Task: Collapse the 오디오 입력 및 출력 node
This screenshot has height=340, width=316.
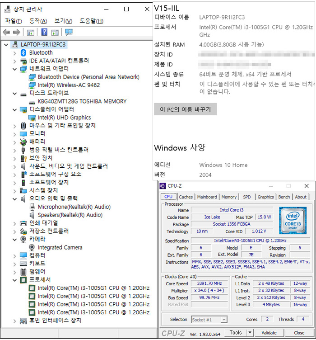Action: 14,199
